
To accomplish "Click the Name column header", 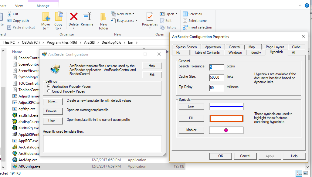I will 17,52.
